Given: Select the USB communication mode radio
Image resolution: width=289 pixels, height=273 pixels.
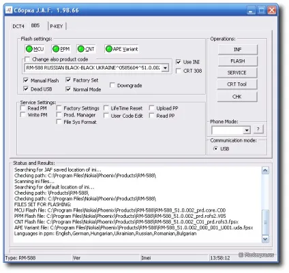Looking at the screenshot, I should click(x=215, y=148).
